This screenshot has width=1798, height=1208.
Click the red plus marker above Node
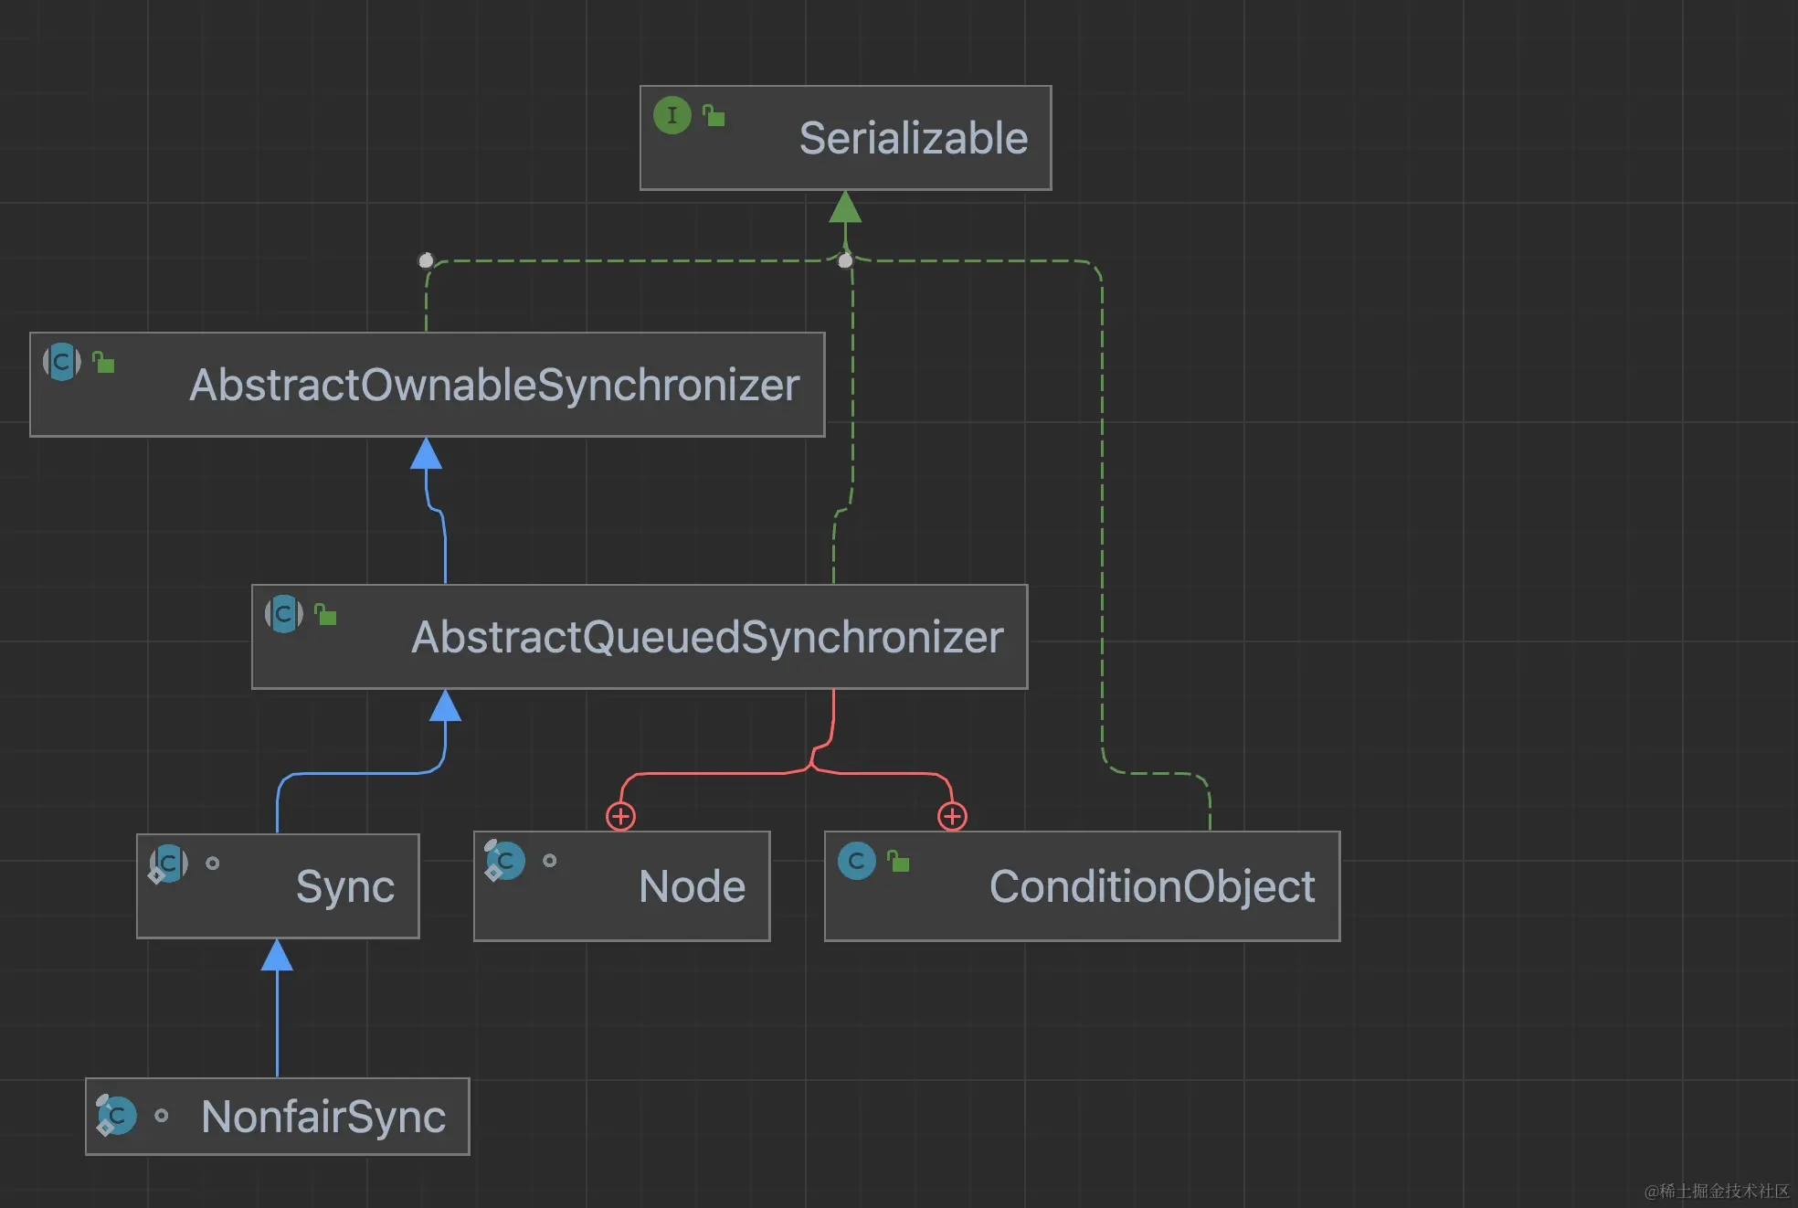621,816
